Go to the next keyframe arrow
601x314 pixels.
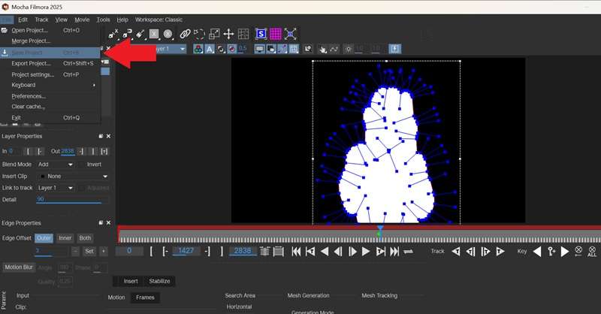point(565,252)
